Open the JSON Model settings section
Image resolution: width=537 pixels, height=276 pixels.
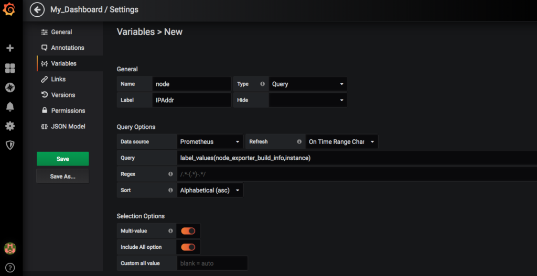(x=68, y=126)
